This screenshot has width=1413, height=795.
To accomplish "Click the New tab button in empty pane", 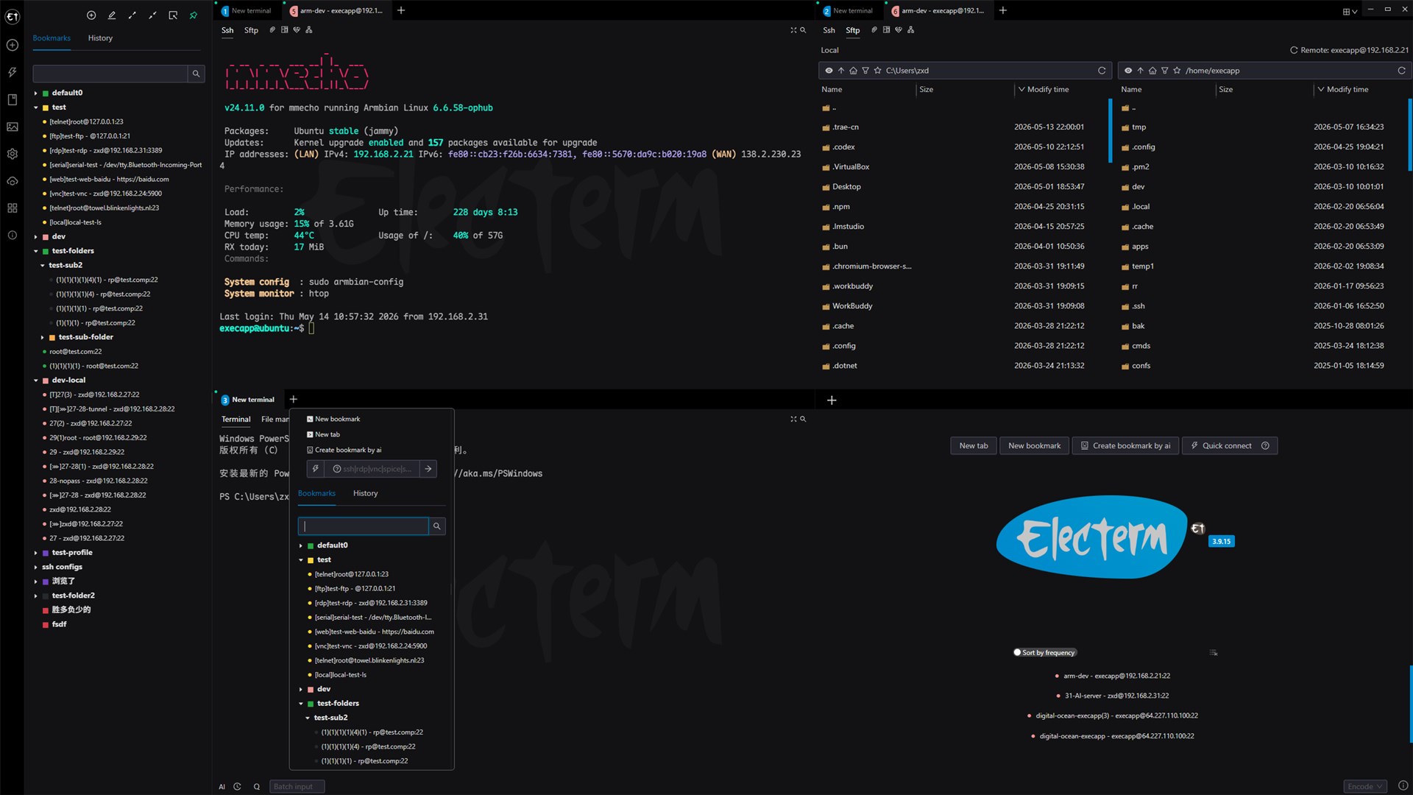I will 973,445.
